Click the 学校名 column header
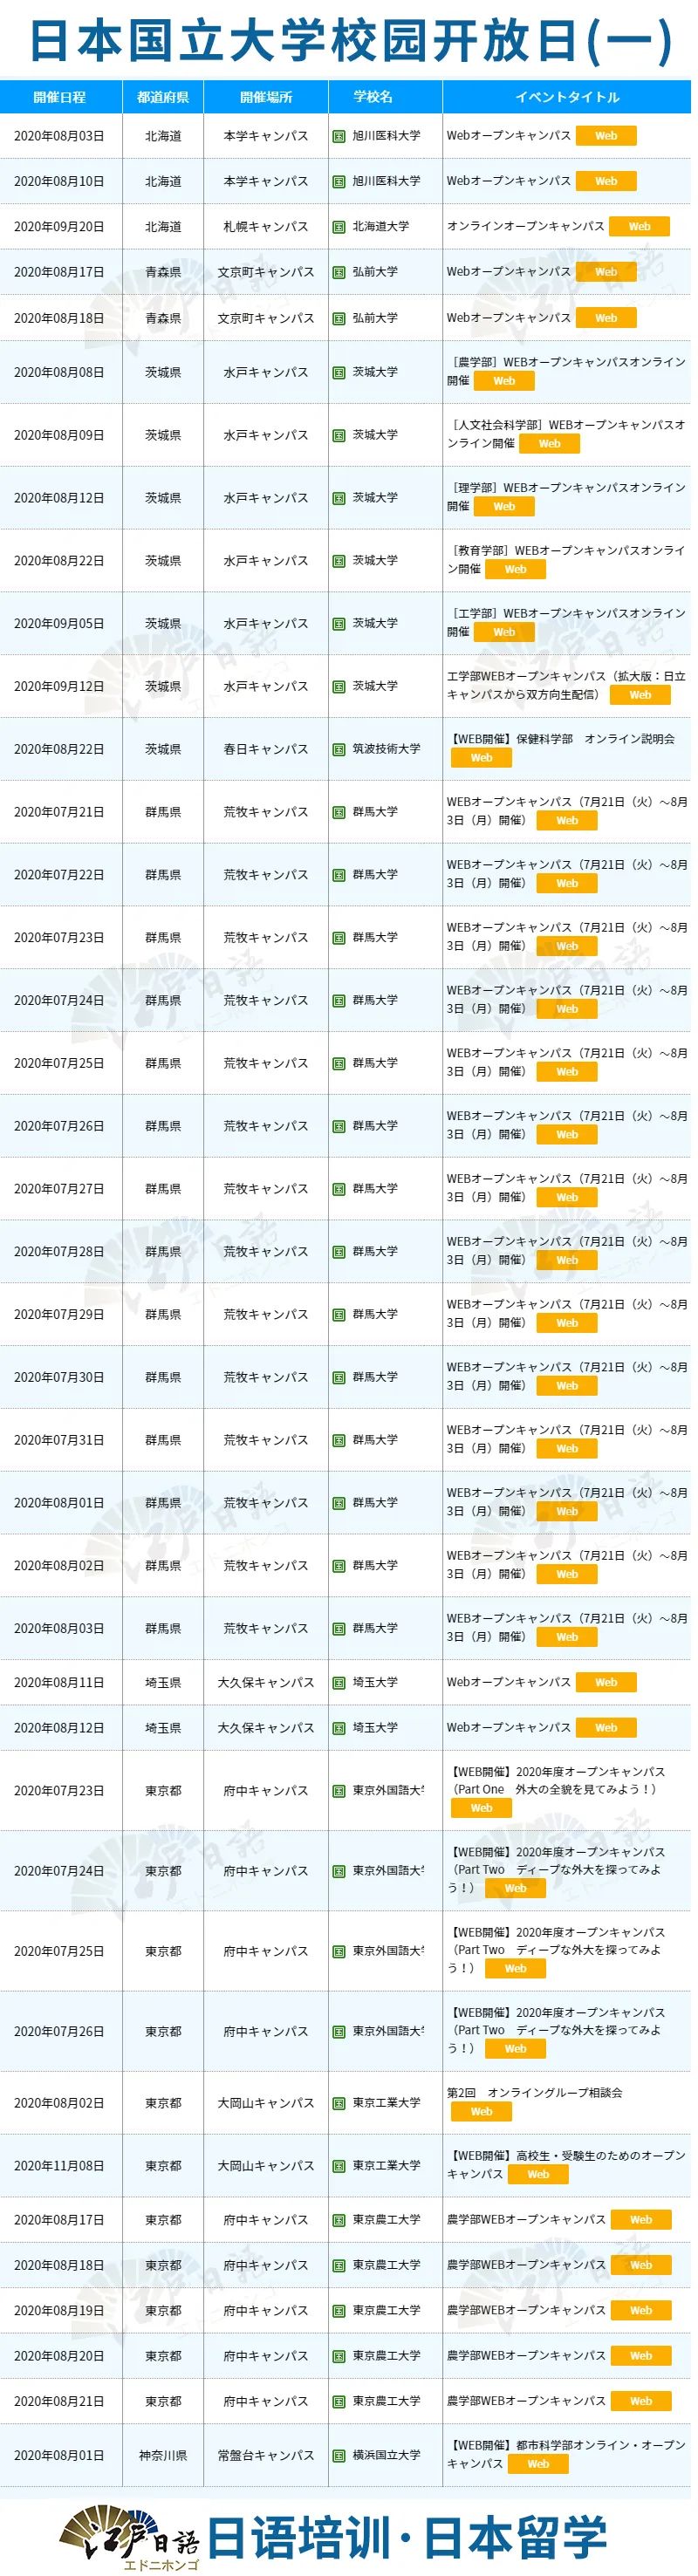 coord(389,98)
